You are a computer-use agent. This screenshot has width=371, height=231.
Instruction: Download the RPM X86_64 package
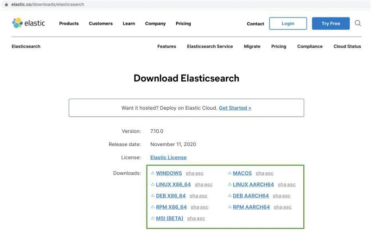(x=171, y=207)
